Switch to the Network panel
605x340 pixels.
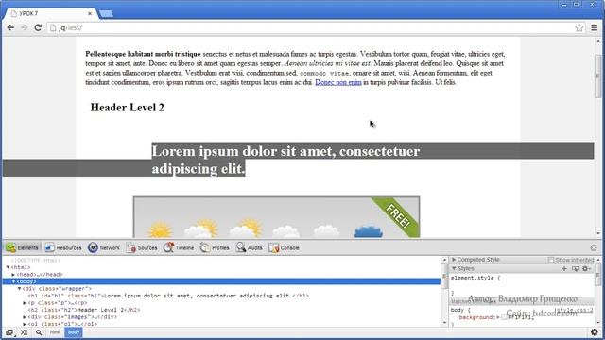[x=104, y=247]
